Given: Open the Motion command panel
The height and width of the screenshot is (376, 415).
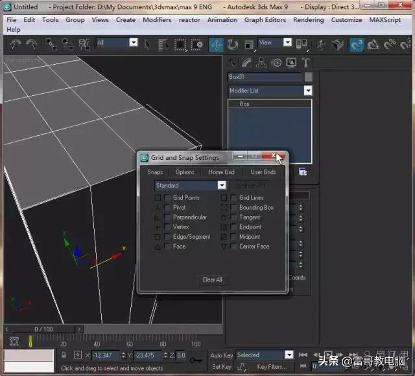Looking at the screenshot, I should (x=277, y=63).
